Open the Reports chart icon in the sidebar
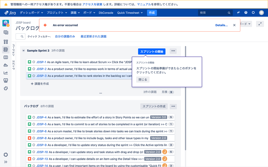Viewport: 268px width, 167px height. 6,73
